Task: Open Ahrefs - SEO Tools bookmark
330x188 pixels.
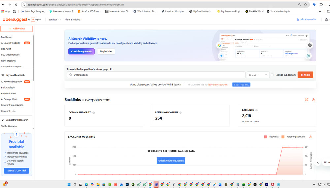Action: [x=89, y=11]
